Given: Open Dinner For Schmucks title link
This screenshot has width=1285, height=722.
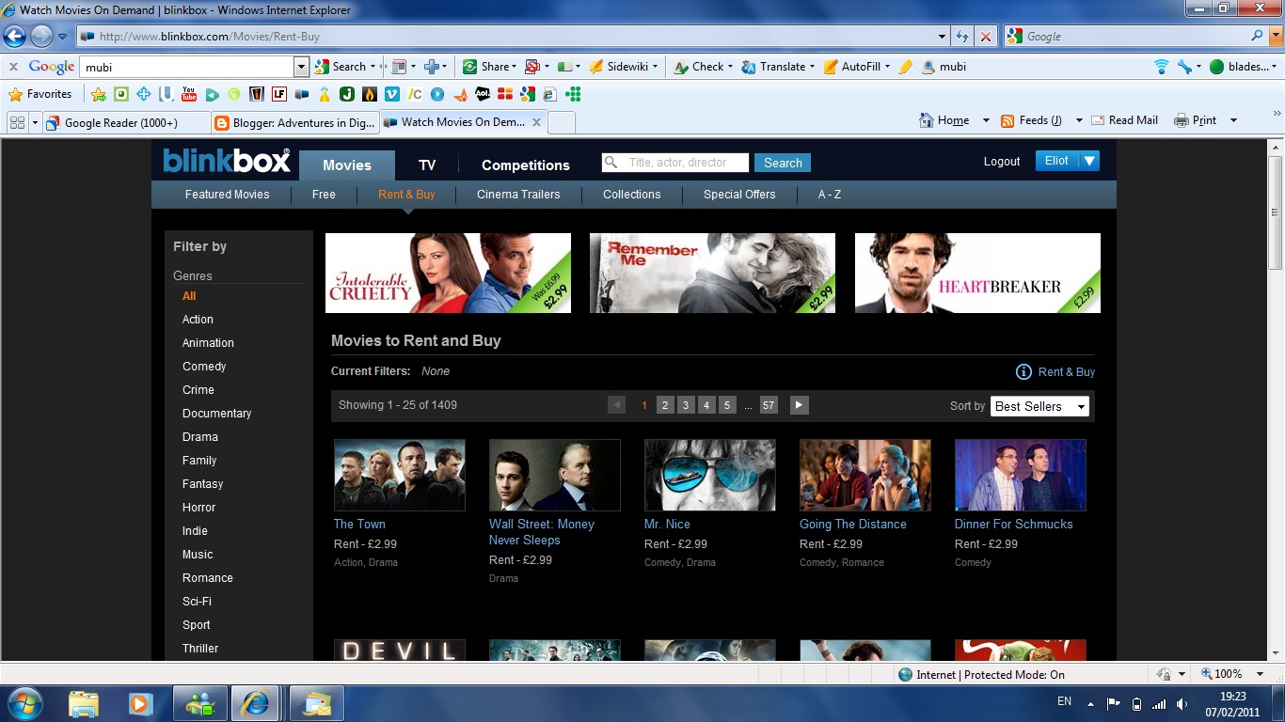Looking at the screenshot, I should pos(1013,525).
